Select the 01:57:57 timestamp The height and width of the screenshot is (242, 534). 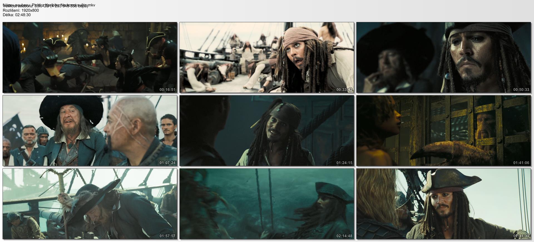(x=167, y=236)
